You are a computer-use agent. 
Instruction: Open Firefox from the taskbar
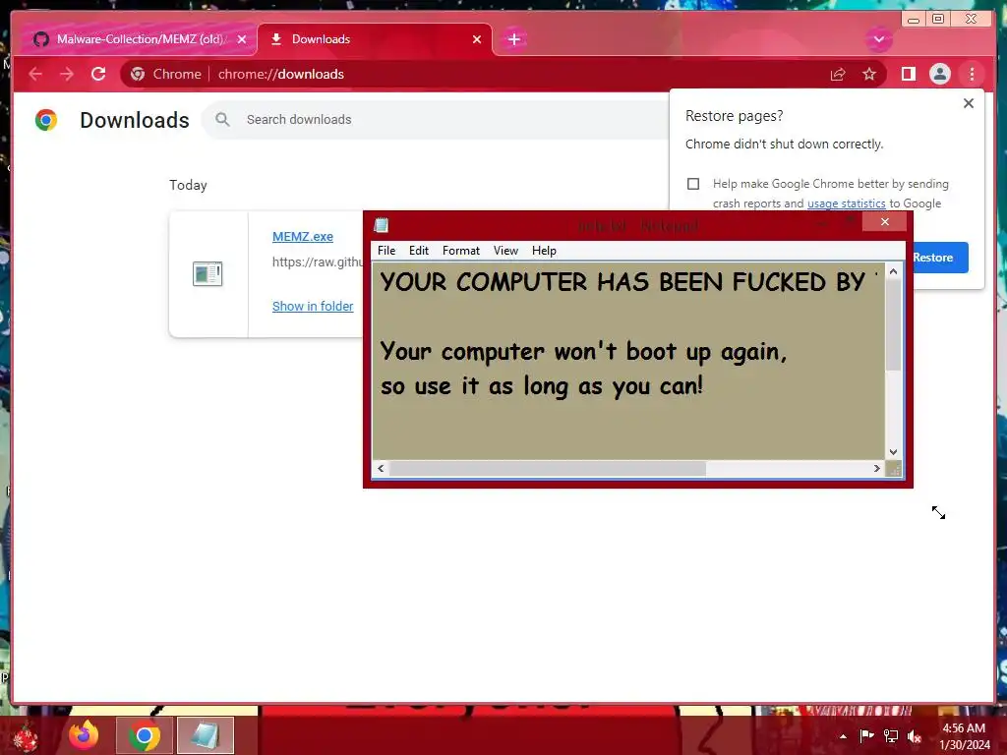point(85,735)
